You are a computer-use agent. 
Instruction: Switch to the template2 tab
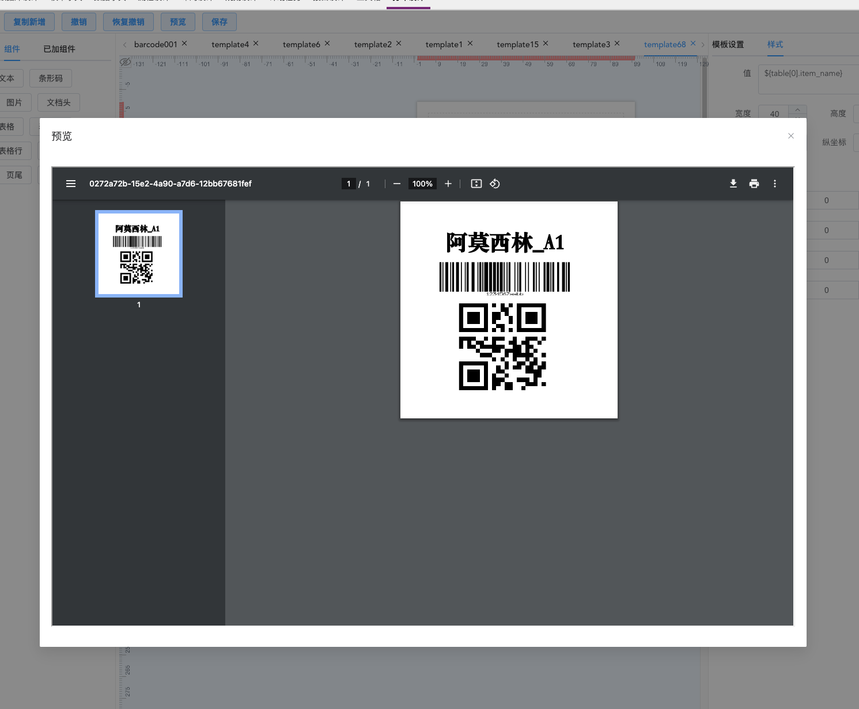[x=373, y=44]
